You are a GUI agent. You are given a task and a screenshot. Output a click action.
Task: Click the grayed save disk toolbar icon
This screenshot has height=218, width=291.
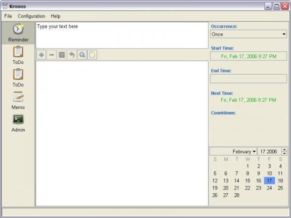[x=62, y=55]
